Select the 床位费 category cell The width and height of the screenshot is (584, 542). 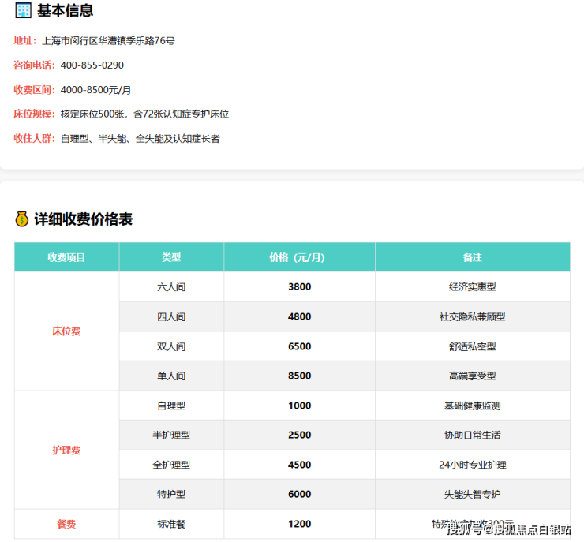click(66, 331)
